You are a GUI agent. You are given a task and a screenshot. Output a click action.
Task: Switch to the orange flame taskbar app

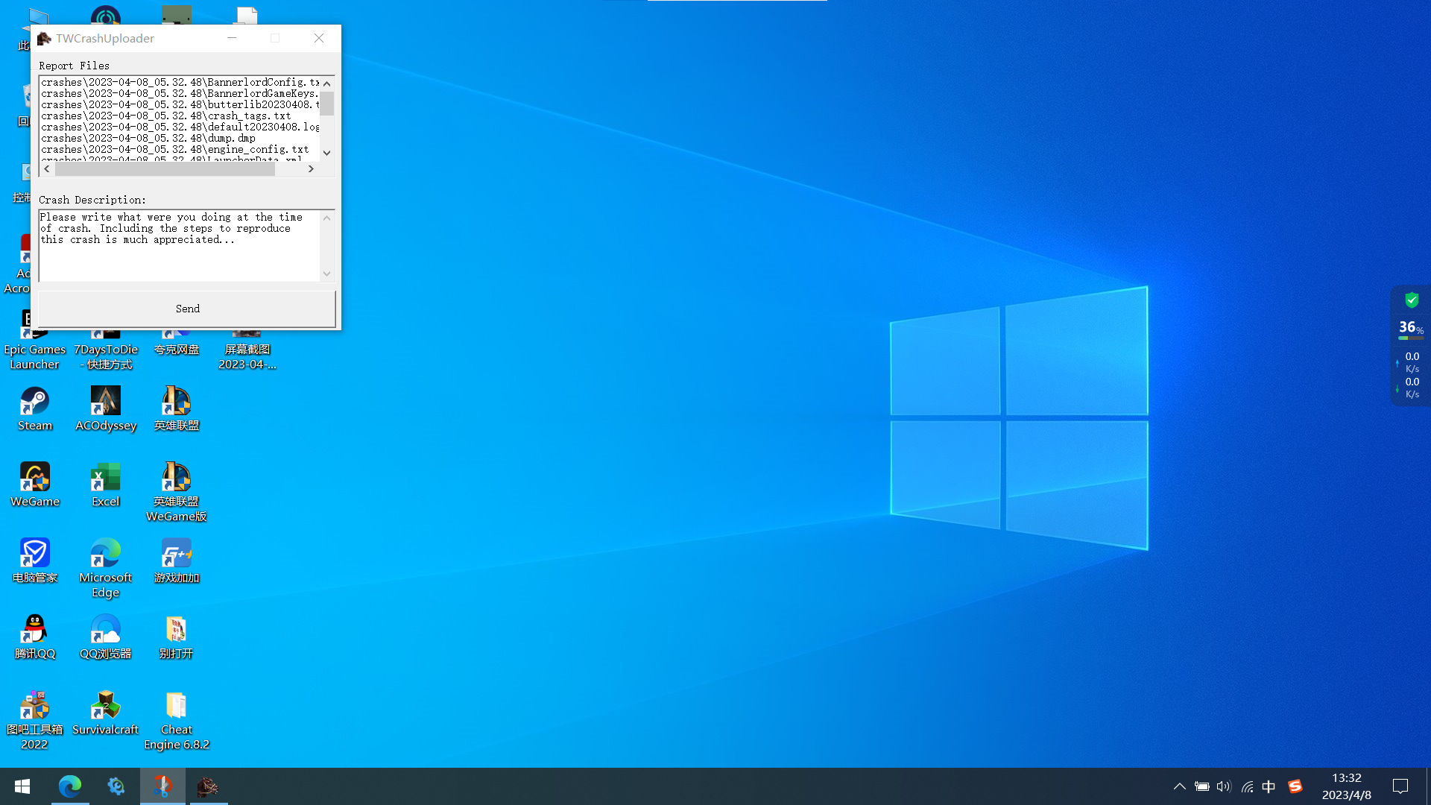coord(162,786)
